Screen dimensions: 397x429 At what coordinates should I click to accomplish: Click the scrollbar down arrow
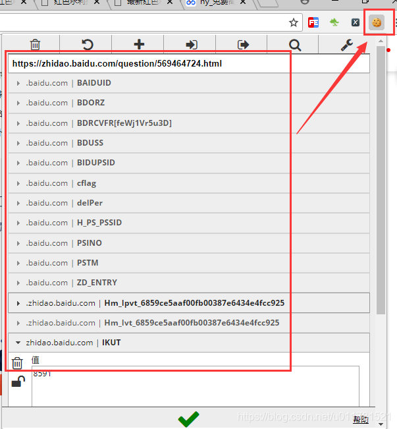[x=381, y=424]
